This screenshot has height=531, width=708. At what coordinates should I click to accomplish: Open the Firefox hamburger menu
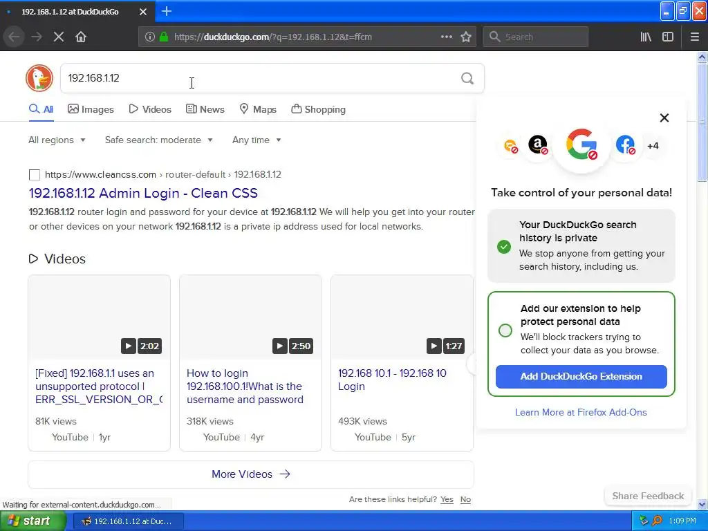point(695,37)
